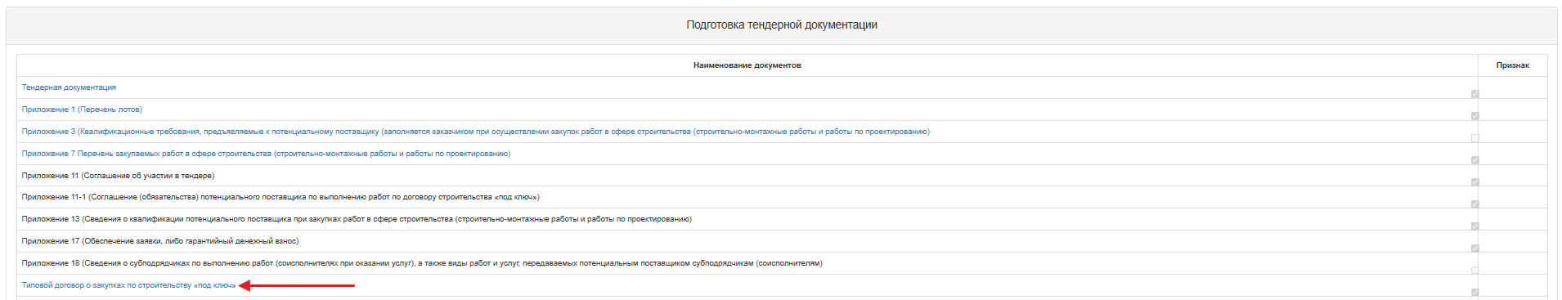Click Подготовка тендерной документации panel heading

pos(782,25)
